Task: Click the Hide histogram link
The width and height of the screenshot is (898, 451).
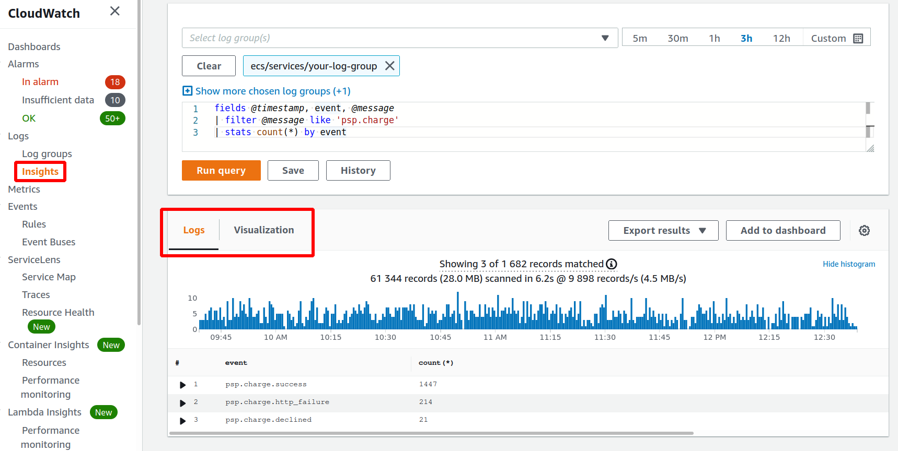Action: [849, 264]
